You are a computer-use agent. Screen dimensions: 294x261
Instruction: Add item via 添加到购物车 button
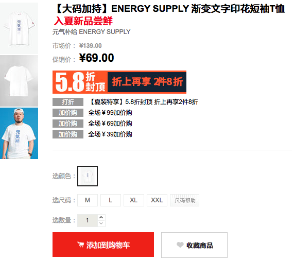(103, 245)
